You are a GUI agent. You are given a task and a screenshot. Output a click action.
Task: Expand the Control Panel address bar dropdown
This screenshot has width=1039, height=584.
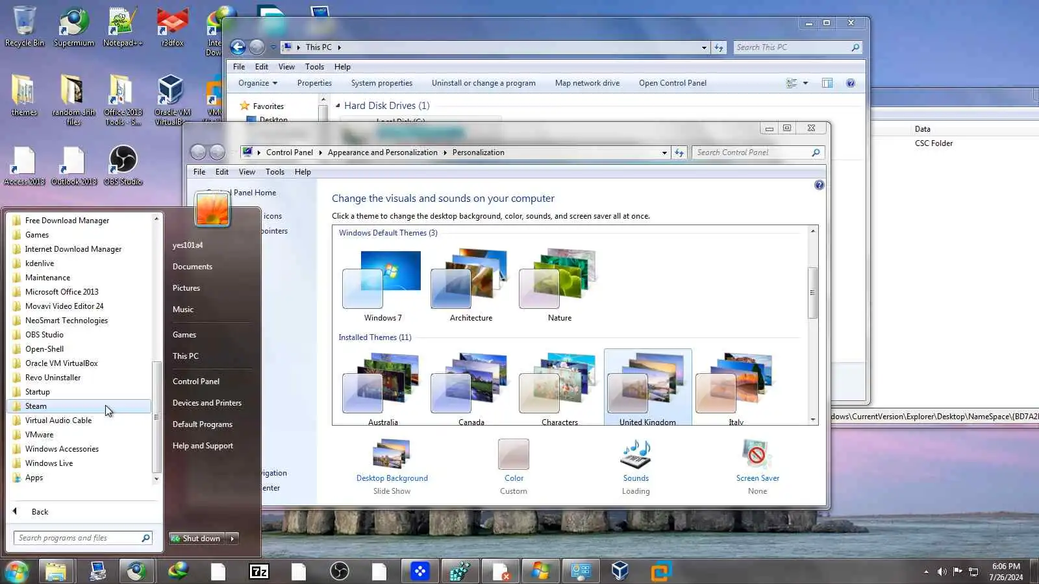click(x=664, y=152)
